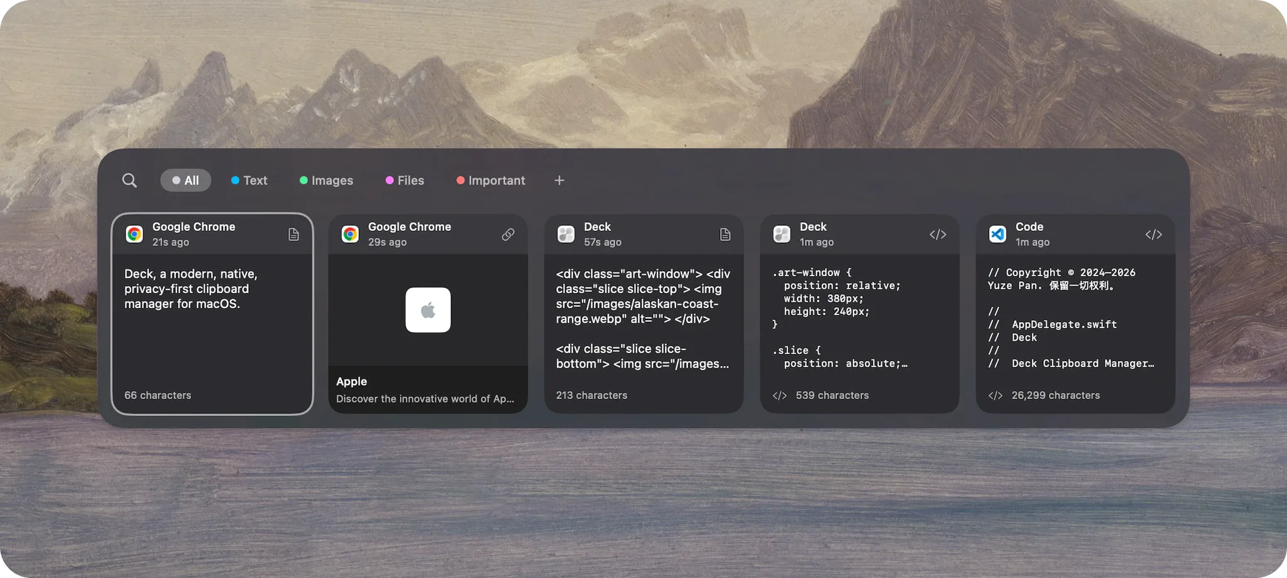Click the document type icon on the first card
The image size is (1287, 578).
tap(293, 234)
